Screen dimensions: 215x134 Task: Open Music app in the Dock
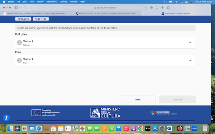pyautogui.click(x=126, y=129)
